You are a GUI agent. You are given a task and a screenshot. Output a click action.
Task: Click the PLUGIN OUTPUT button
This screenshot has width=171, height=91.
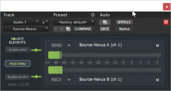[18, 77]
